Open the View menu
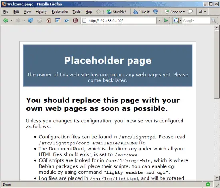 tap(27, 12)
